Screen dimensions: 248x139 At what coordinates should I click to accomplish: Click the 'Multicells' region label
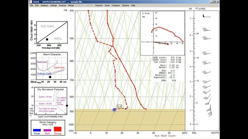(x=42, y=62)
